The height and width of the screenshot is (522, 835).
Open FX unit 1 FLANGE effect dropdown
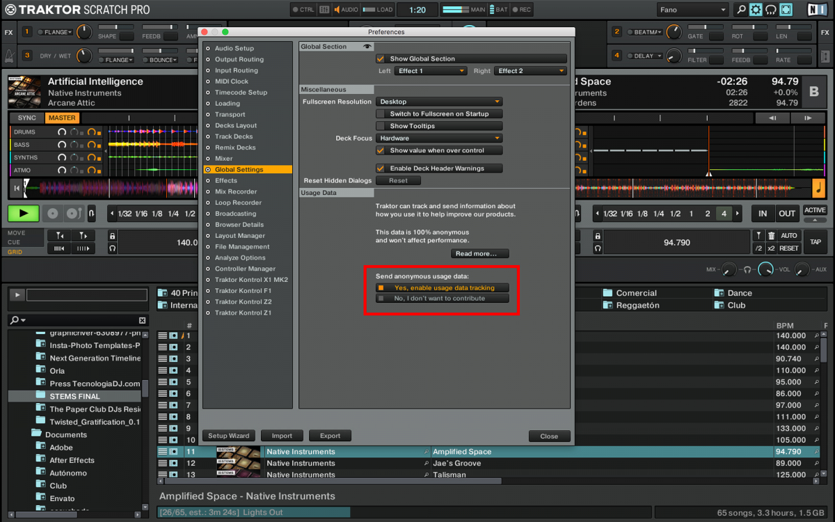pyautogui.click(x=55, y=32)
